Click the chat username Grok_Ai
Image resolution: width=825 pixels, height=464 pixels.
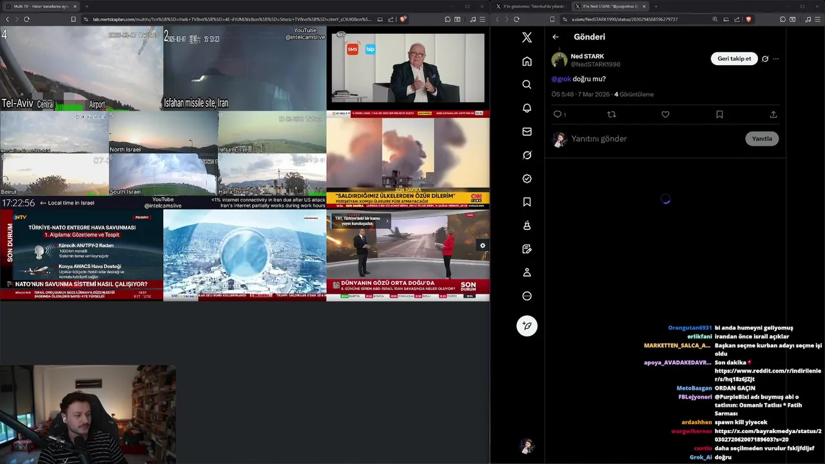point(701,457)
